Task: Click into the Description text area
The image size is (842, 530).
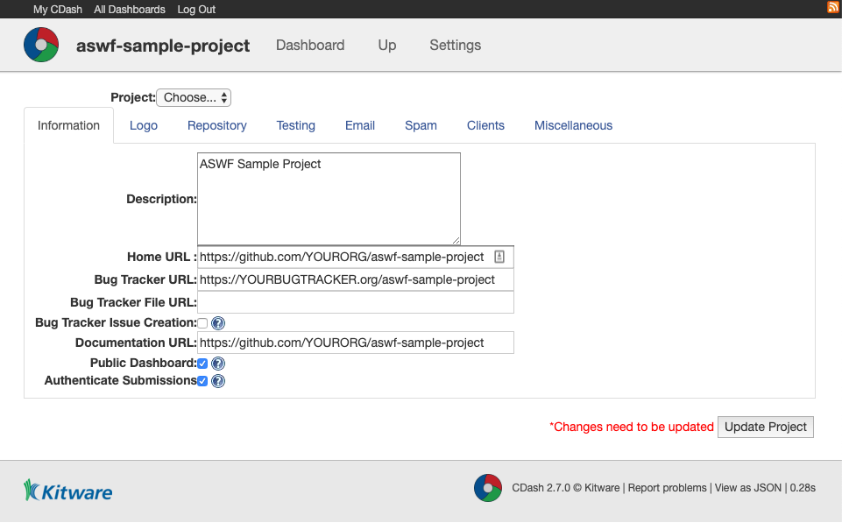Action: pos(329,199)
